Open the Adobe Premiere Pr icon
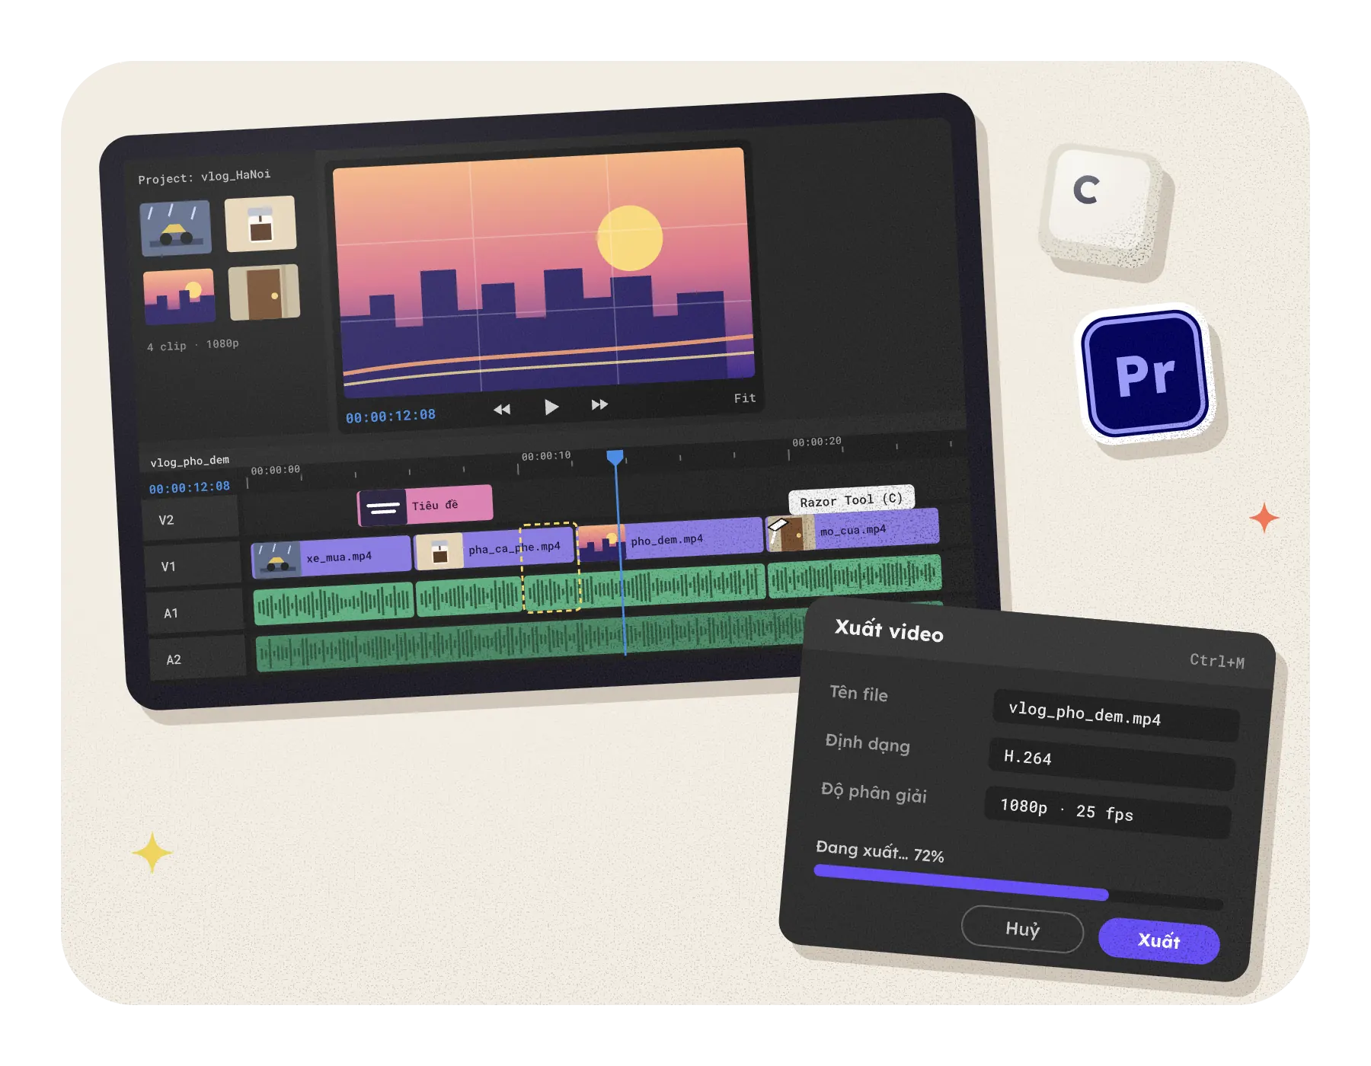 click(1146, 374)
